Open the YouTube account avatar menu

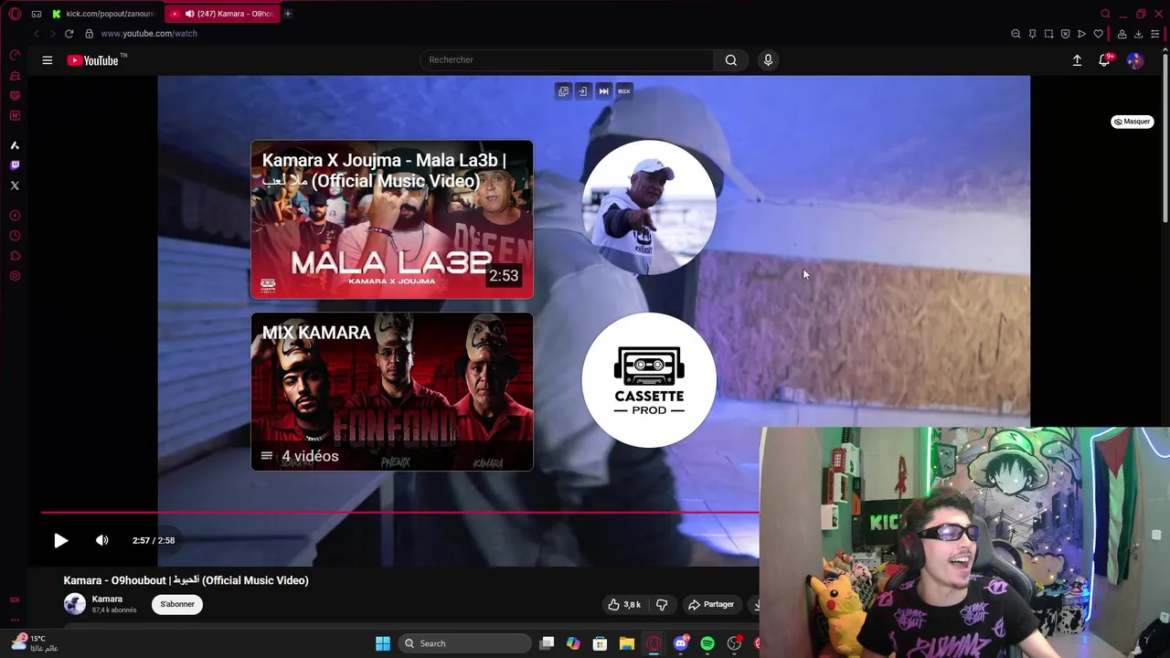(x=1135, y=60)
